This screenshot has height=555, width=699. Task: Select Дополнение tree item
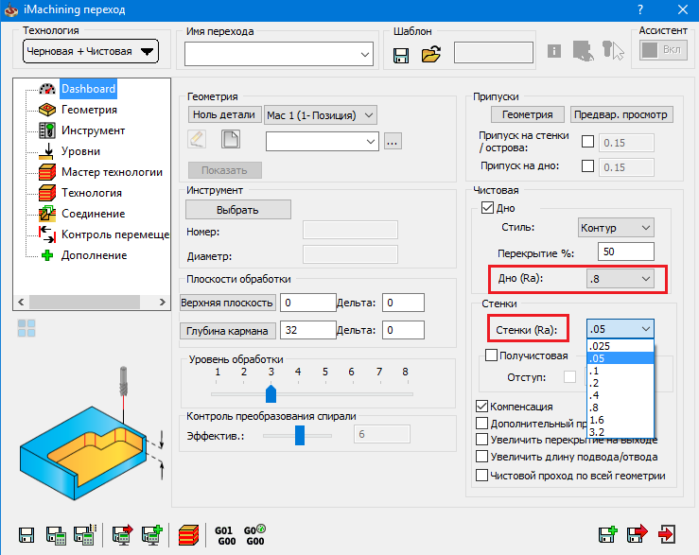pos(94,255)
